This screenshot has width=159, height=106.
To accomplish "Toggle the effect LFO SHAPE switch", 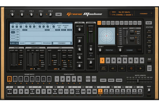I will [x=132, y=40].
